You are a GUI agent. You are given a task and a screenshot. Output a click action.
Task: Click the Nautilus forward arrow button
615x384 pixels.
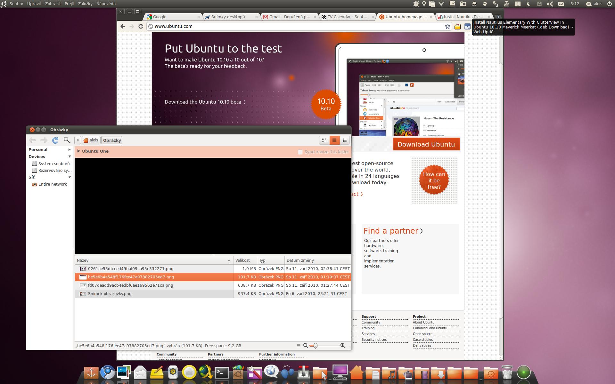[44, 140]
